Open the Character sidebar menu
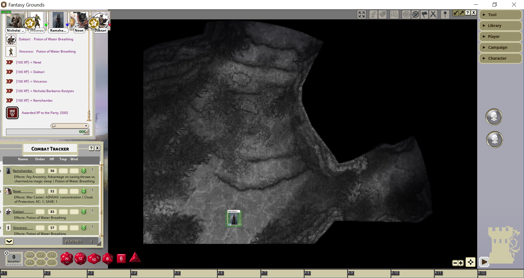Screen dimensions: 524x278 pos(500,58)
